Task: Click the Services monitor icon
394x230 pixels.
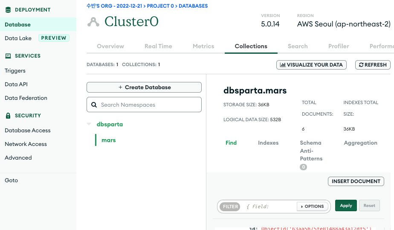Action: click(x=8, y=56)
